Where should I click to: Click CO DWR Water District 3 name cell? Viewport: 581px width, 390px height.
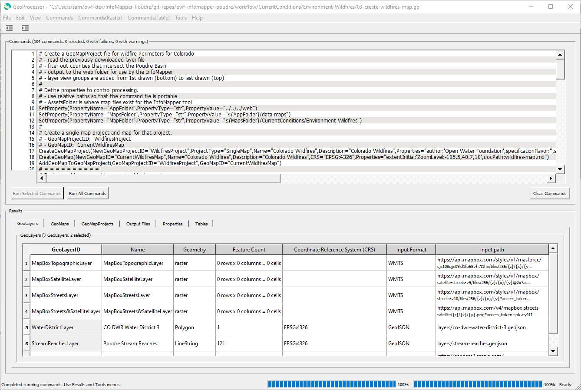pyautogui.click(x=138, y=327)
